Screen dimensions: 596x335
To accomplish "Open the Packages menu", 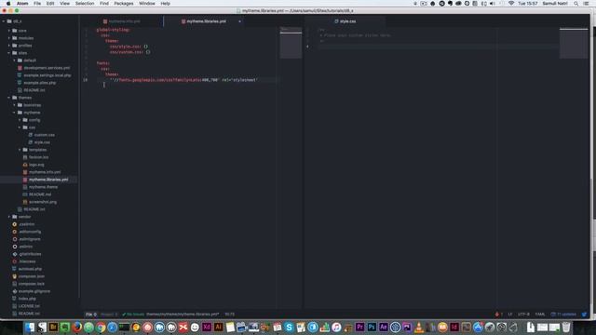I will [x=124, y=4].
